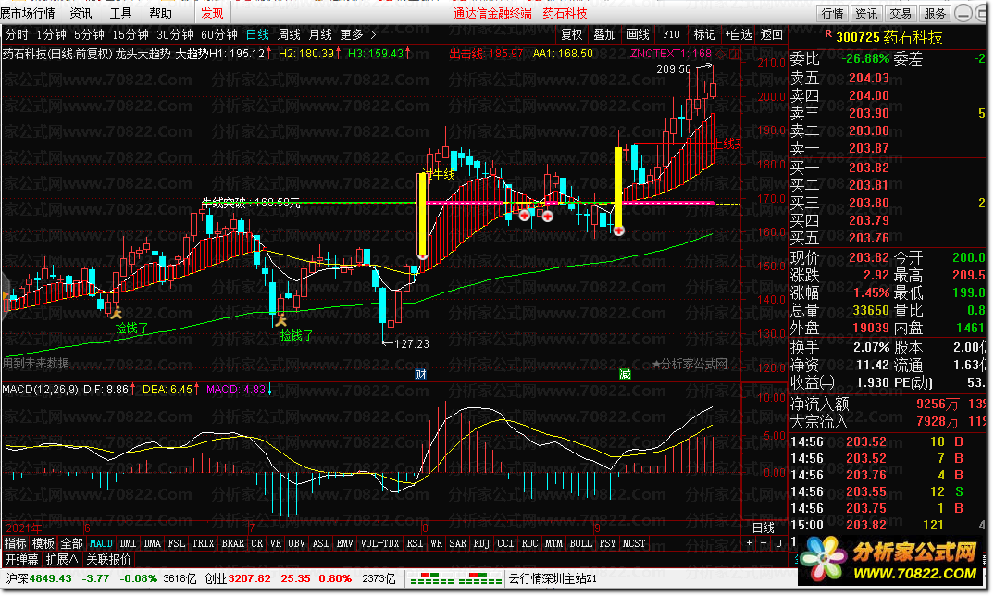The image size is (994, 596).
Task: Click the 画线 drawing button
Action: coord(639,35)
